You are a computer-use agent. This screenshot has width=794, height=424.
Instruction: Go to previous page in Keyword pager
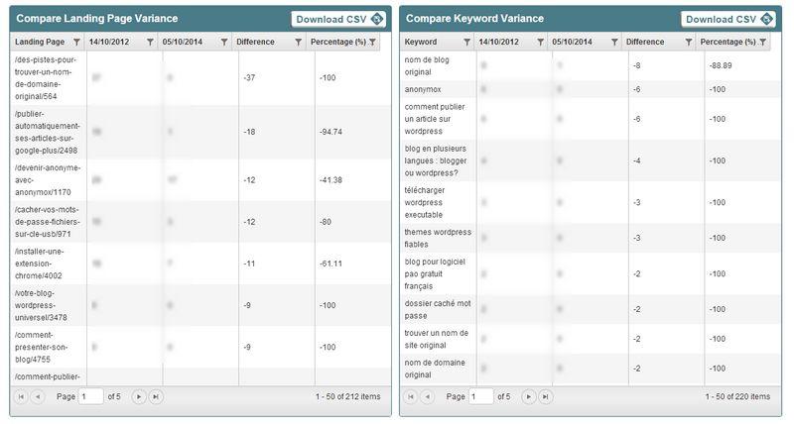coord(428,397)
